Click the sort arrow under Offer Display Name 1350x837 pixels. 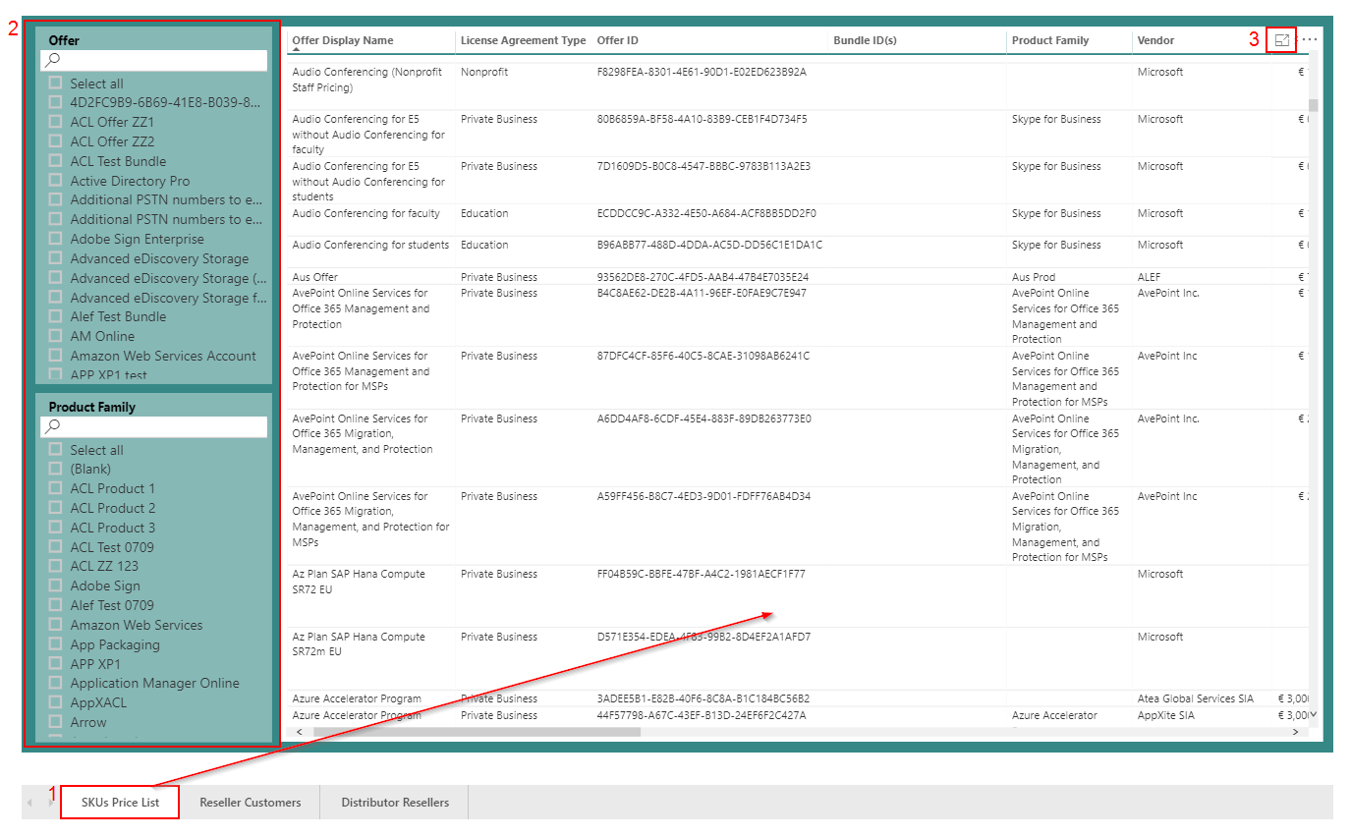(296, 50)
